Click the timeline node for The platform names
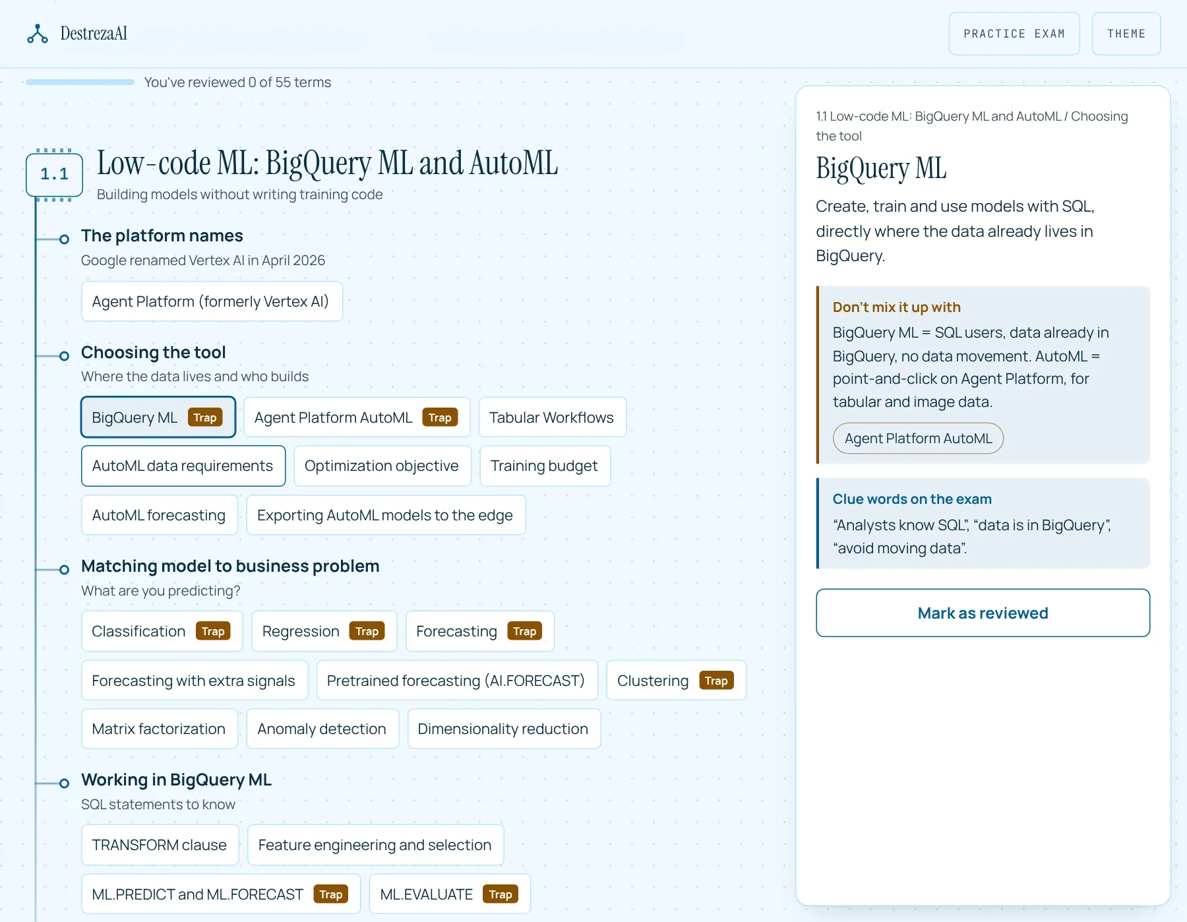 click(x=64, y=239)
